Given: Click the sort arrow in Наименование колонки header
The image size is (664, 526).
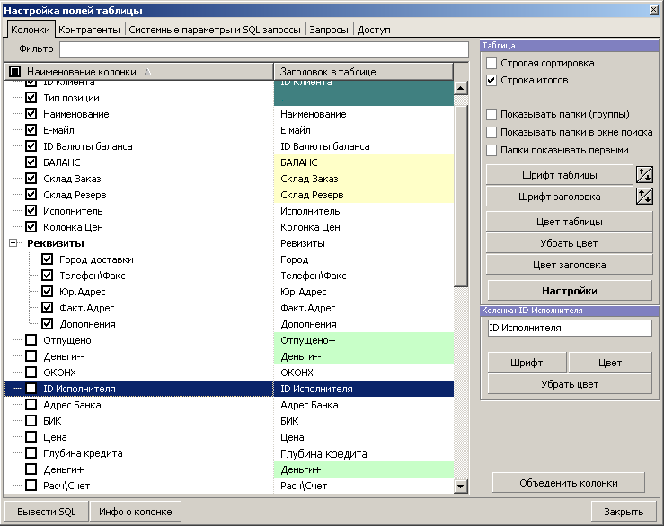Looking at the screenshot, I should 147,72.
